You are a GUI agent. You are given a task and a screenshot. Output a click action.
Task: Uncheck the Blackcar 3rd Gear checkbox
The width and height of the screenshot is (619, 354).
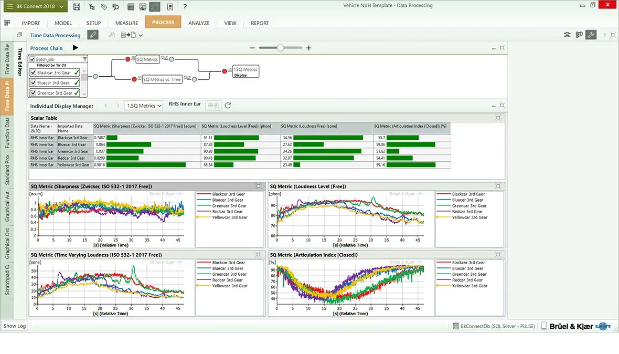point(34,72)
